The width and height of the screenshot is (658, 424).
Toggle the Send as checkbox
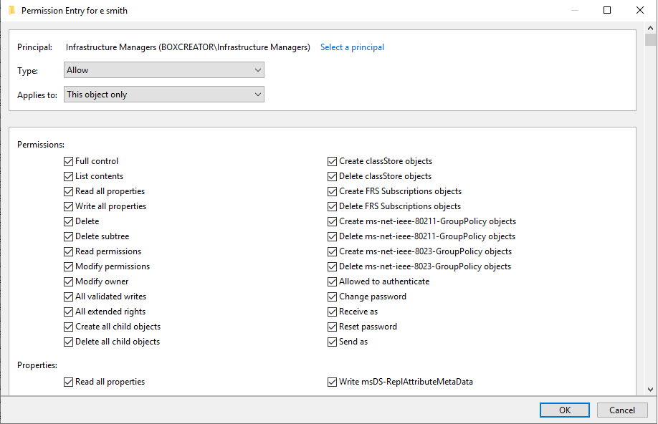[333, 342]
